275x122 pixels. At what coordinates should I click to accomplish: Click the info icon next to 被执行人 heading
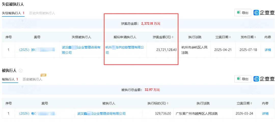point(21,71)
